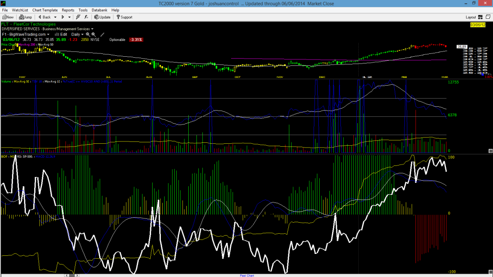Expand the Forward history dropdown arrow

69,17
